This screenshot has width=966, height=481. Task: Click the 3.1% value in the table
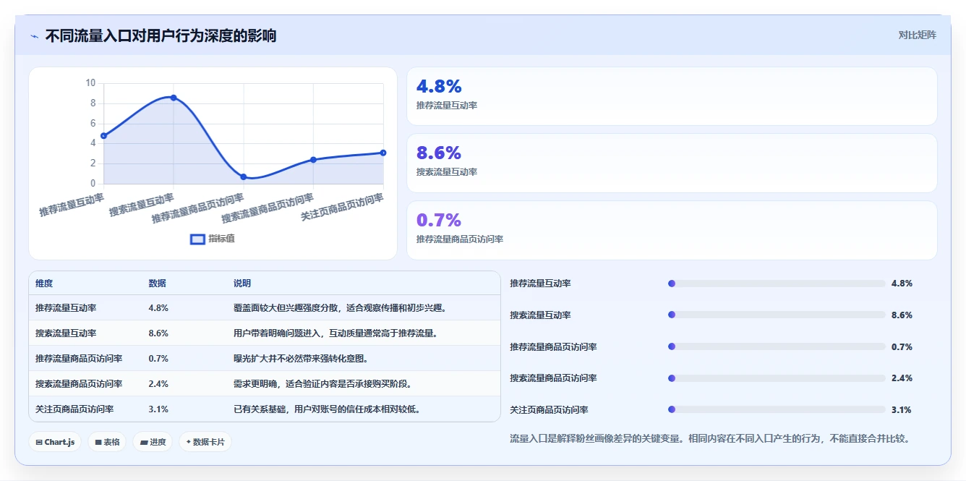[158, 409]
